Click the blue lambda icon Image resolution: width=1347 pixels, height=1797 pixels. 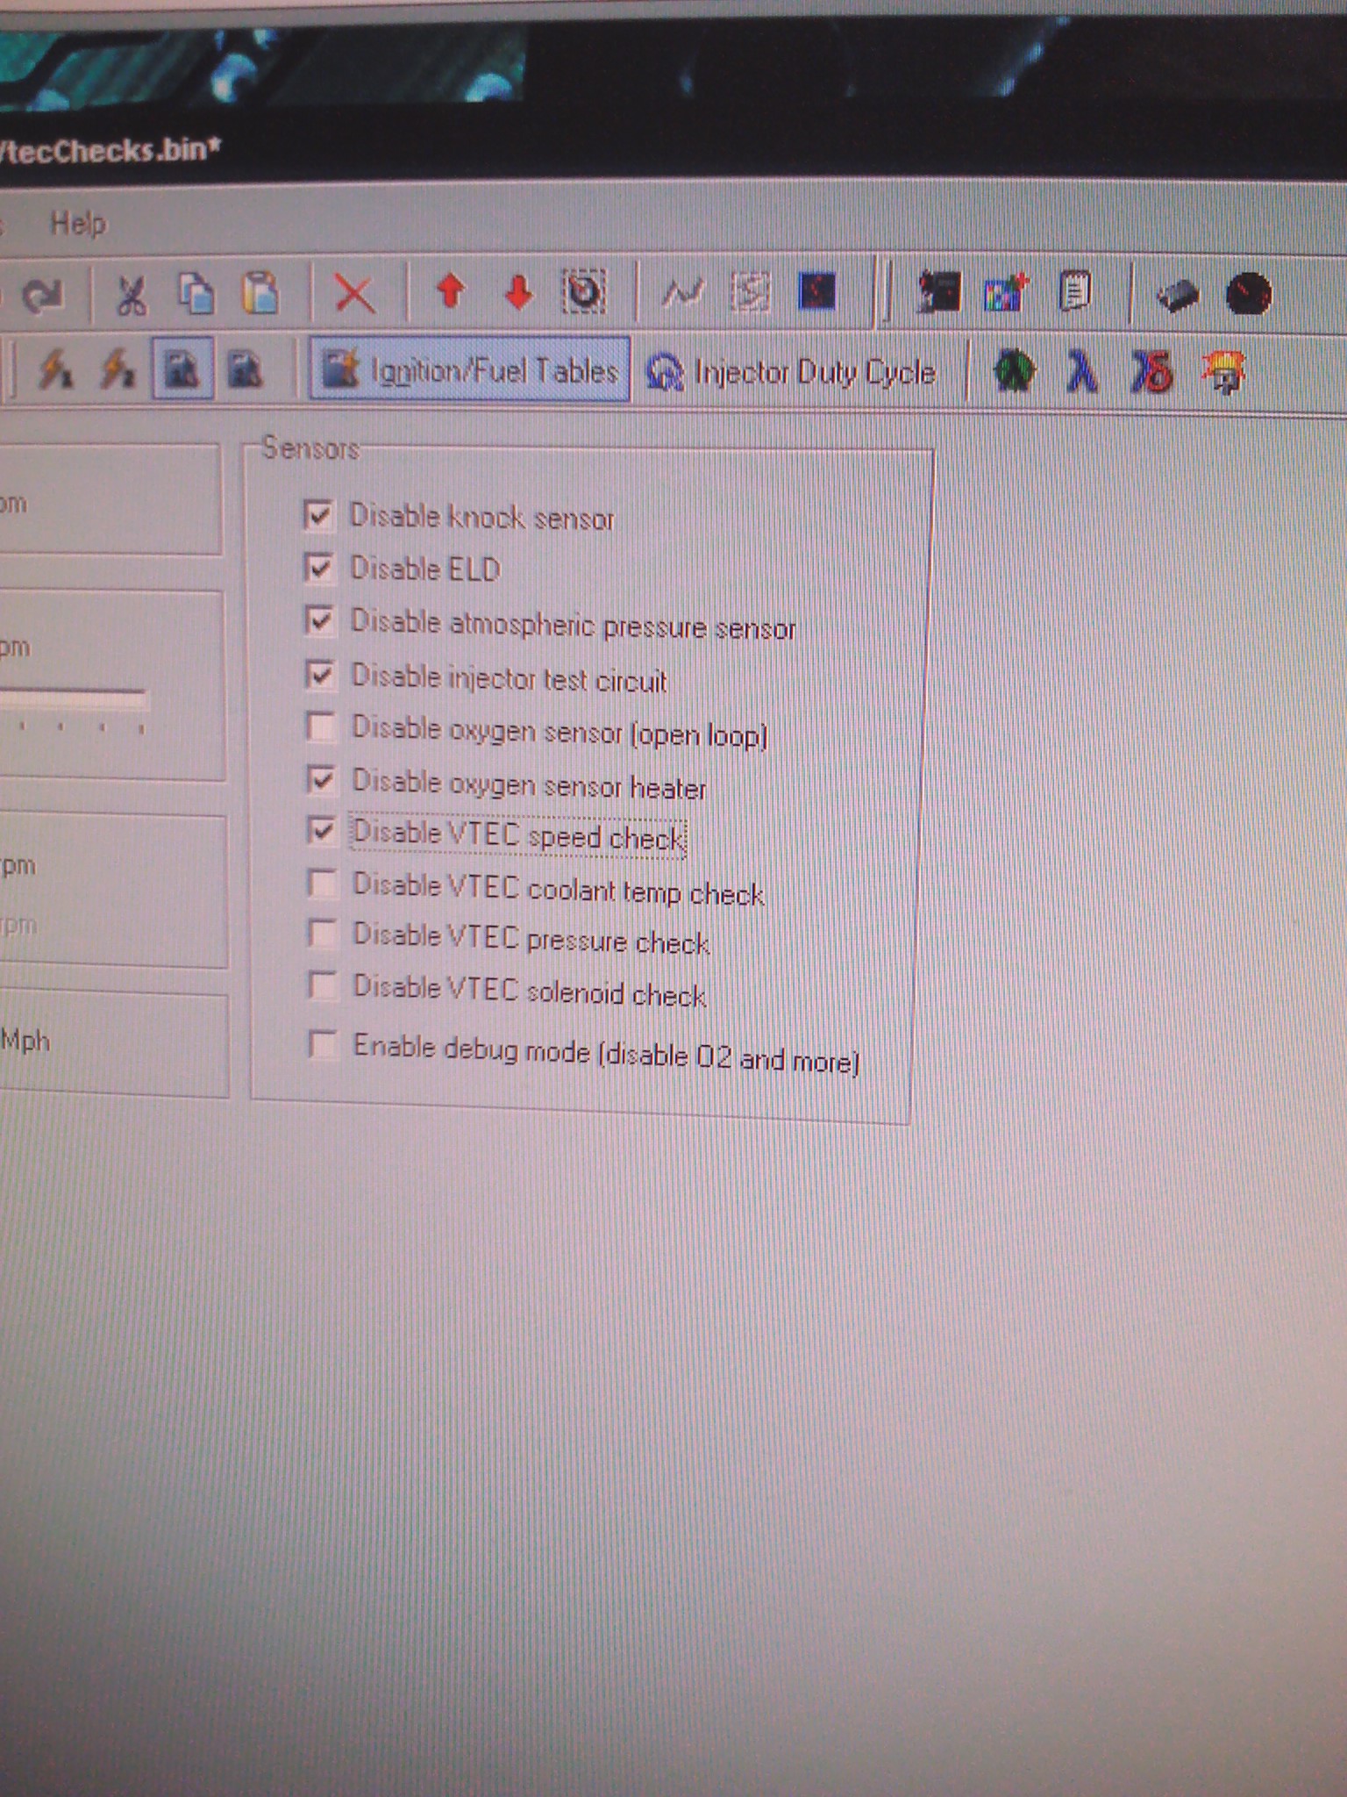tap(1082, 371)
